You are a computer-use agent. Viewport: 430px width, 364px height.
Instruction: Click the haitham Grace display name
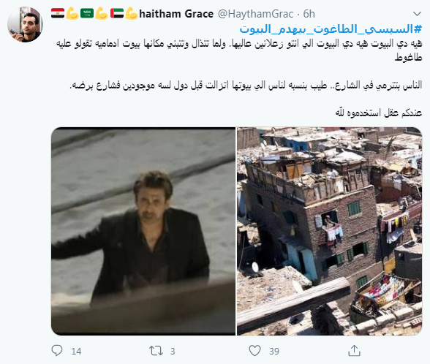[x=176, y=14]
